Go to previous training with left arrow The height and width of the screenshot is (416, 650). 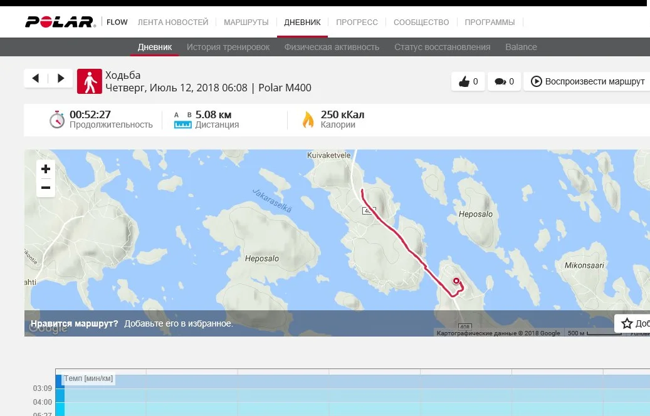(x=36, y=78)
